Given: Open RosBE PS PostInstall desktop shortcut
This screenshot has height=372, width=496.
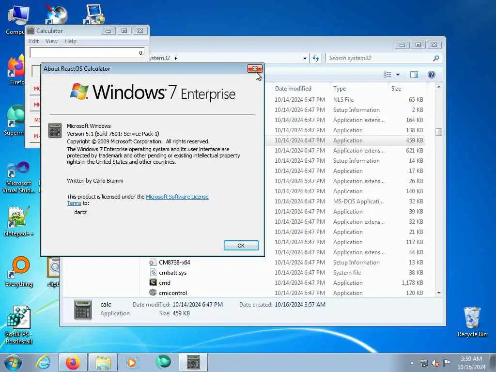Looking at the screenshot, I should tap(19, 325).
